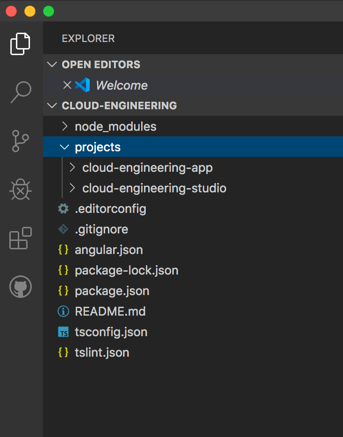
Task: Select the package.json file
Action: pyautogui.click(x=112, y=291)
